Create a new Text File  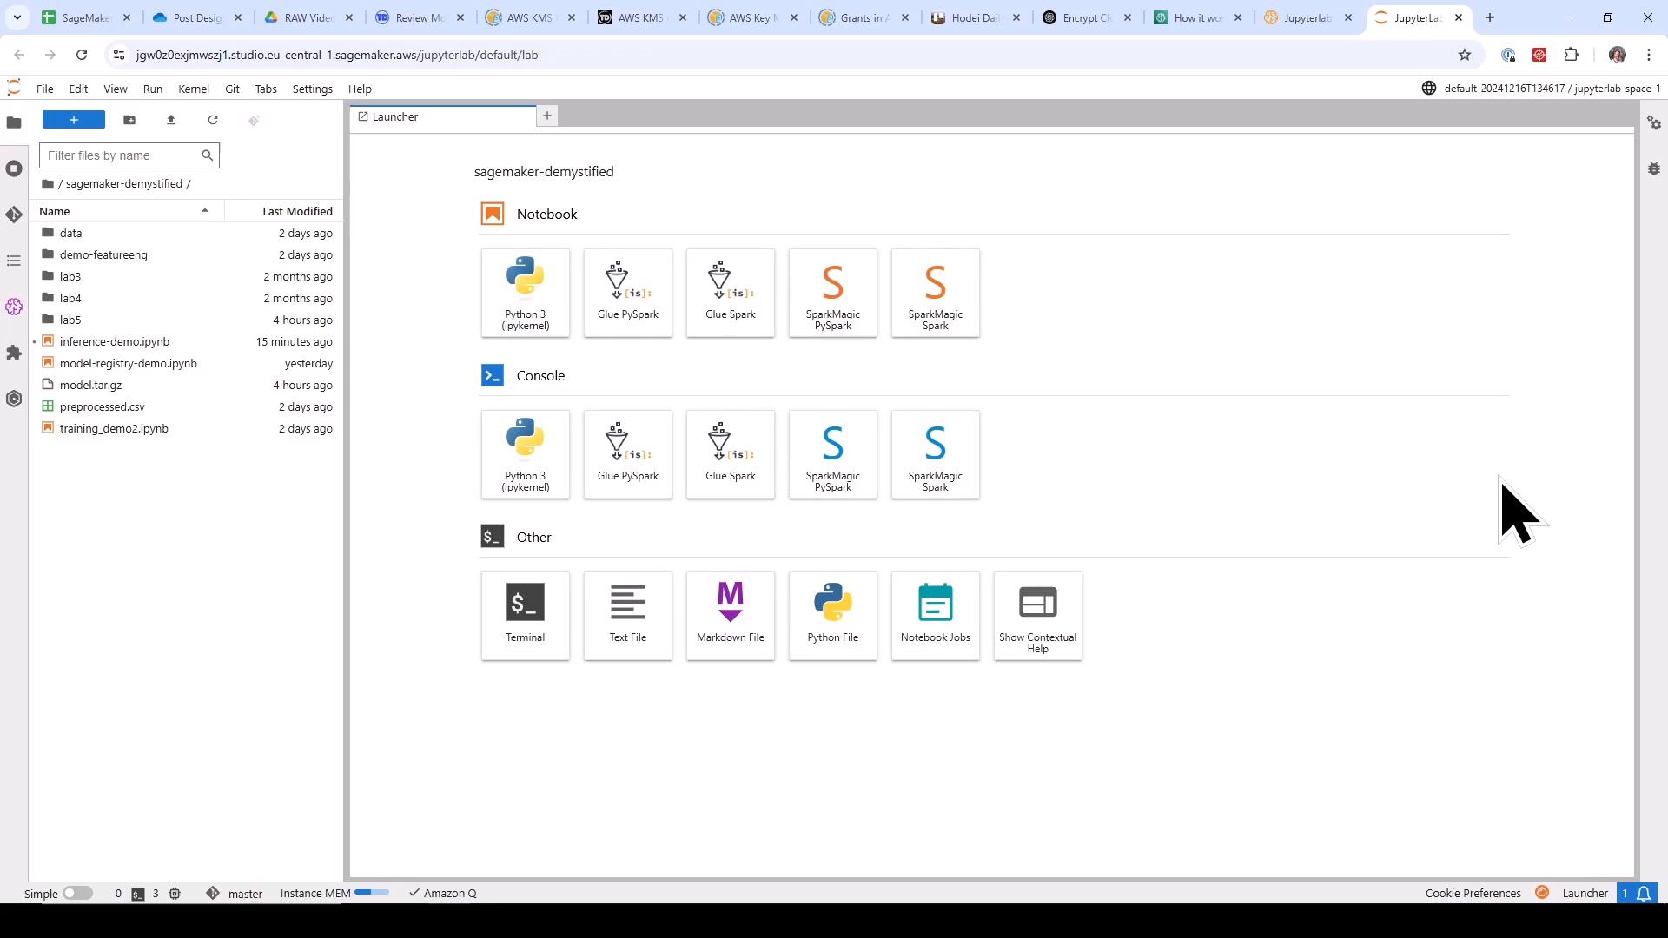(x=628, y=616)
